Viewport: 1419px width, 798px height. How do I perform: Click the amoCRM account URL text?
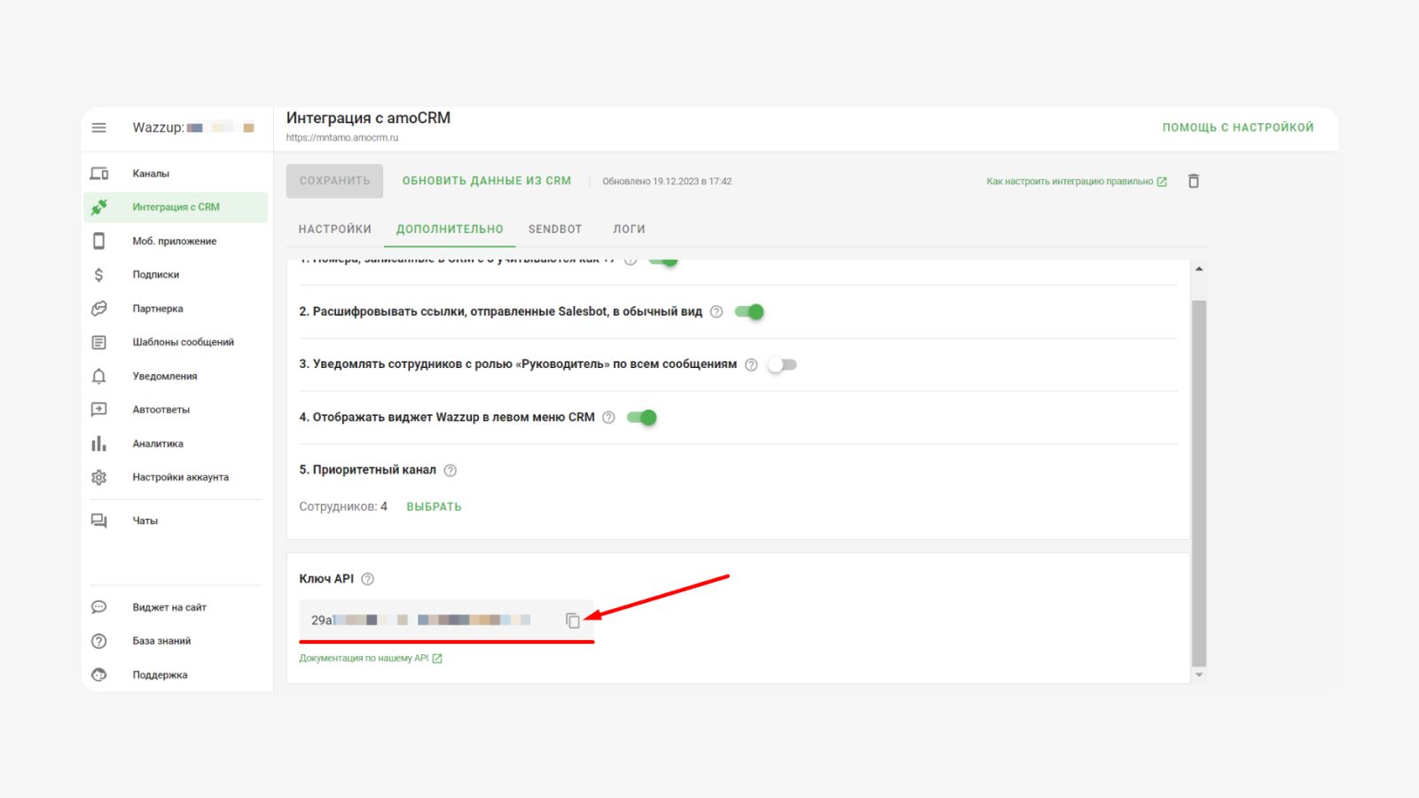(342, 138)
